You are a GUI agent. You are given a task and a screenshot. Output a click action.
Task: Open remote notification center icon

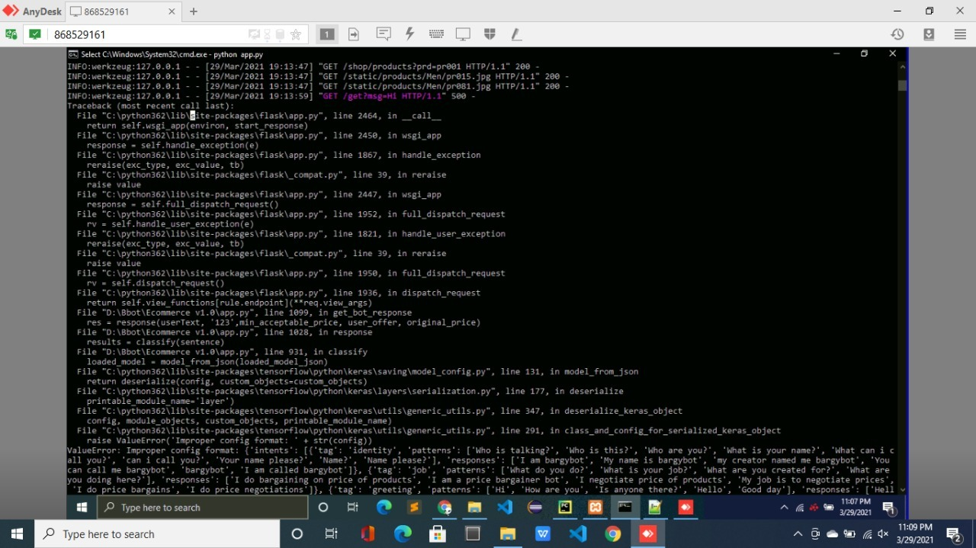point(889,508)
